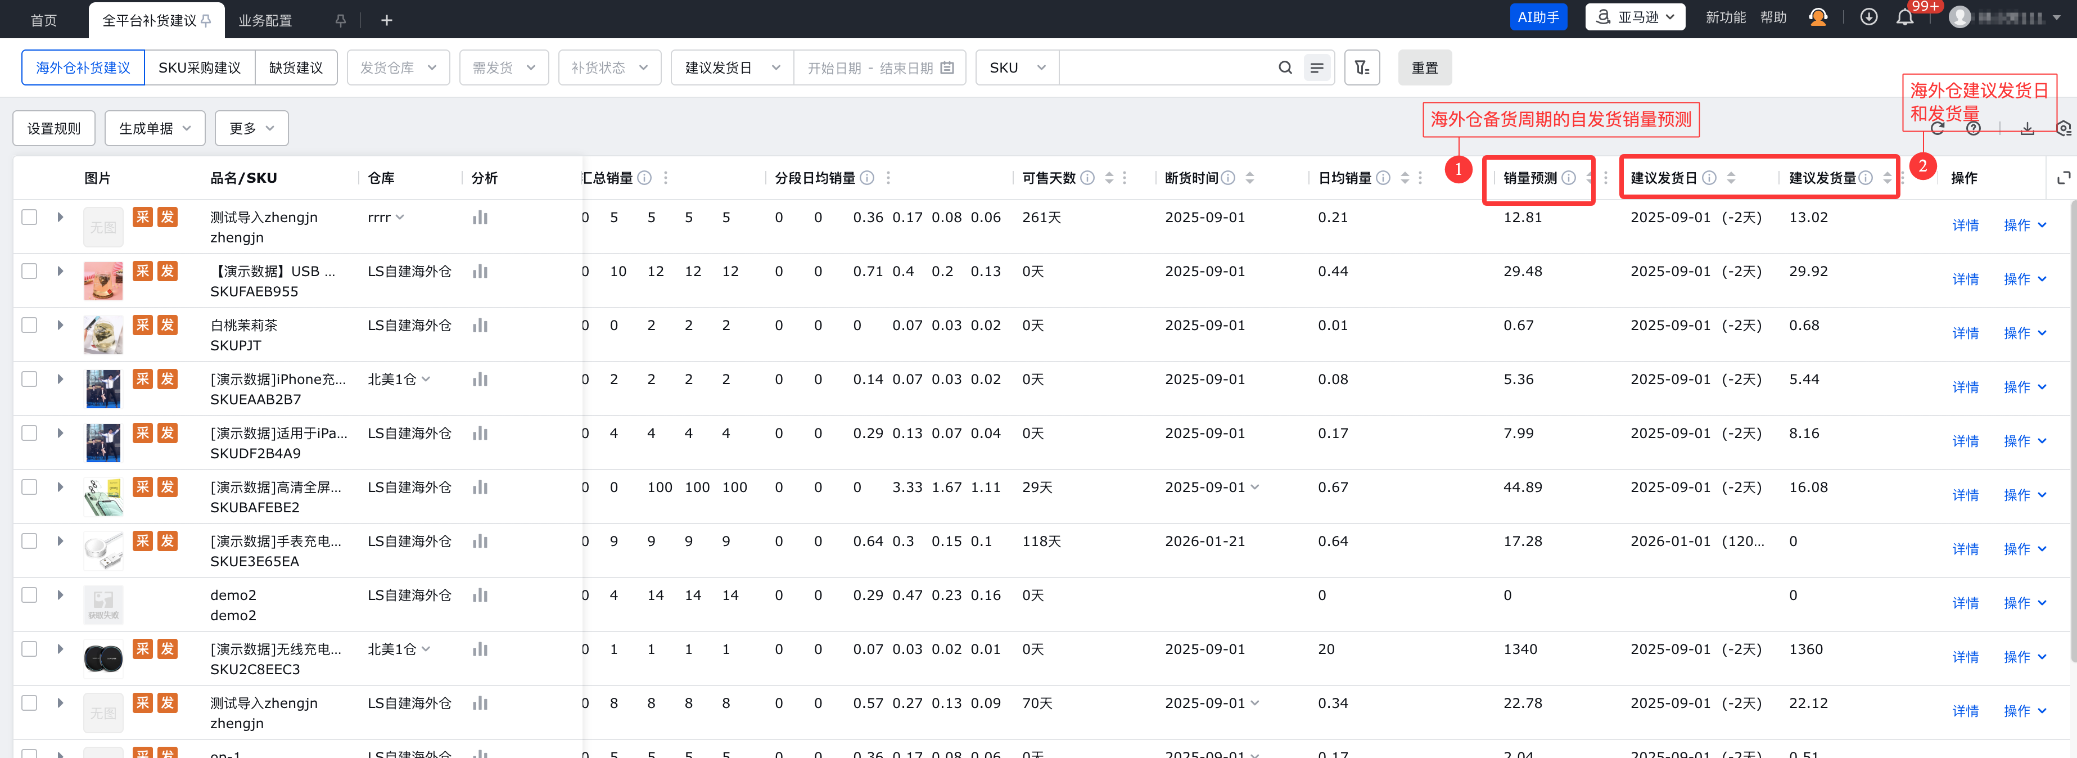
Task: Switch to SKU采购建议 tab
Action: coord(199,67)
